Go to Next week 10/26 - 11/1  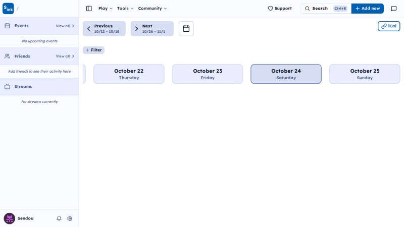click(152, 29)
